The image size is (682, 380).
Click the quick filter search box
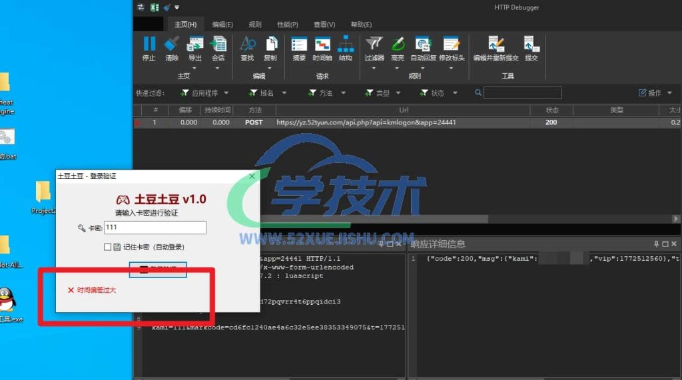tap(522, 93)
